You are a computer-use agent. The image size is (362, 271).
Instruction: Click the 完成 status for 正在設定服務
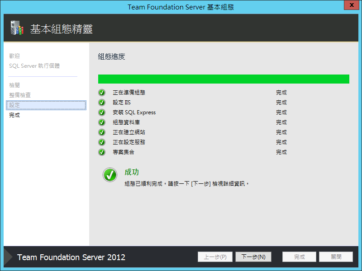[281, 142]
